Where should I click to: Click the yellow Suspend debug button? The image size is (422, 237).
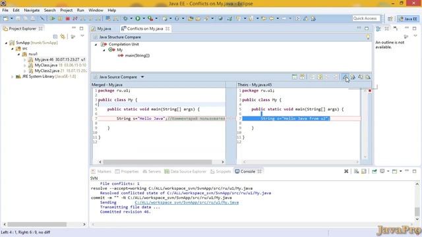pyautogui.click(x=60, y=18)
